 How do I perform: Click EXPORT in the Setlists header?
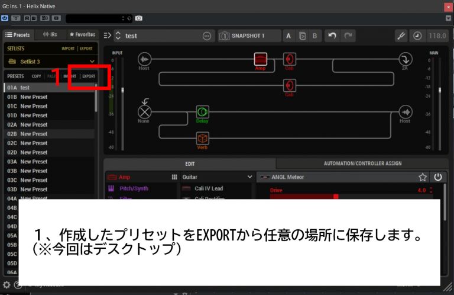click(x=86, y=49)
